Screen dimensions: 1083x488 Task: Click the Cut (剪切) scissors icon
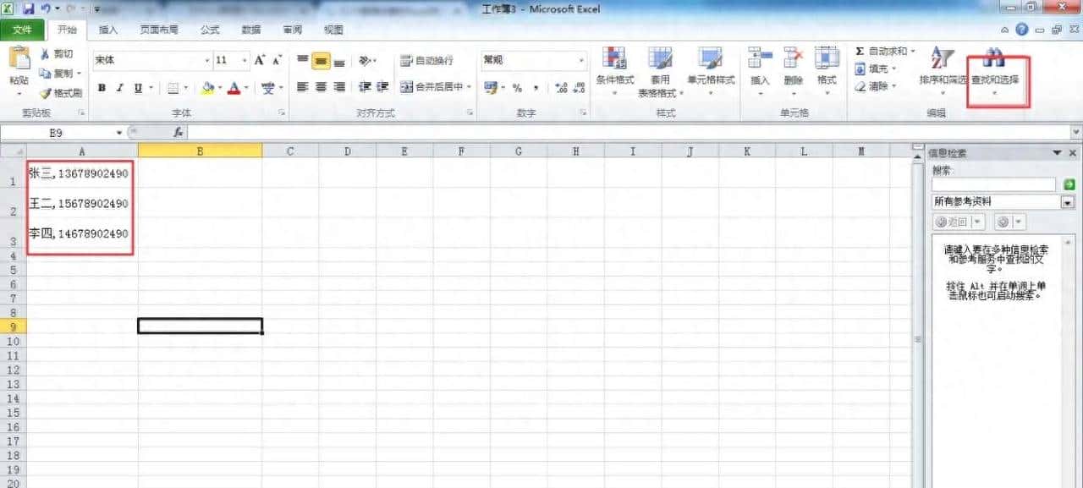[x=45, y=54]
